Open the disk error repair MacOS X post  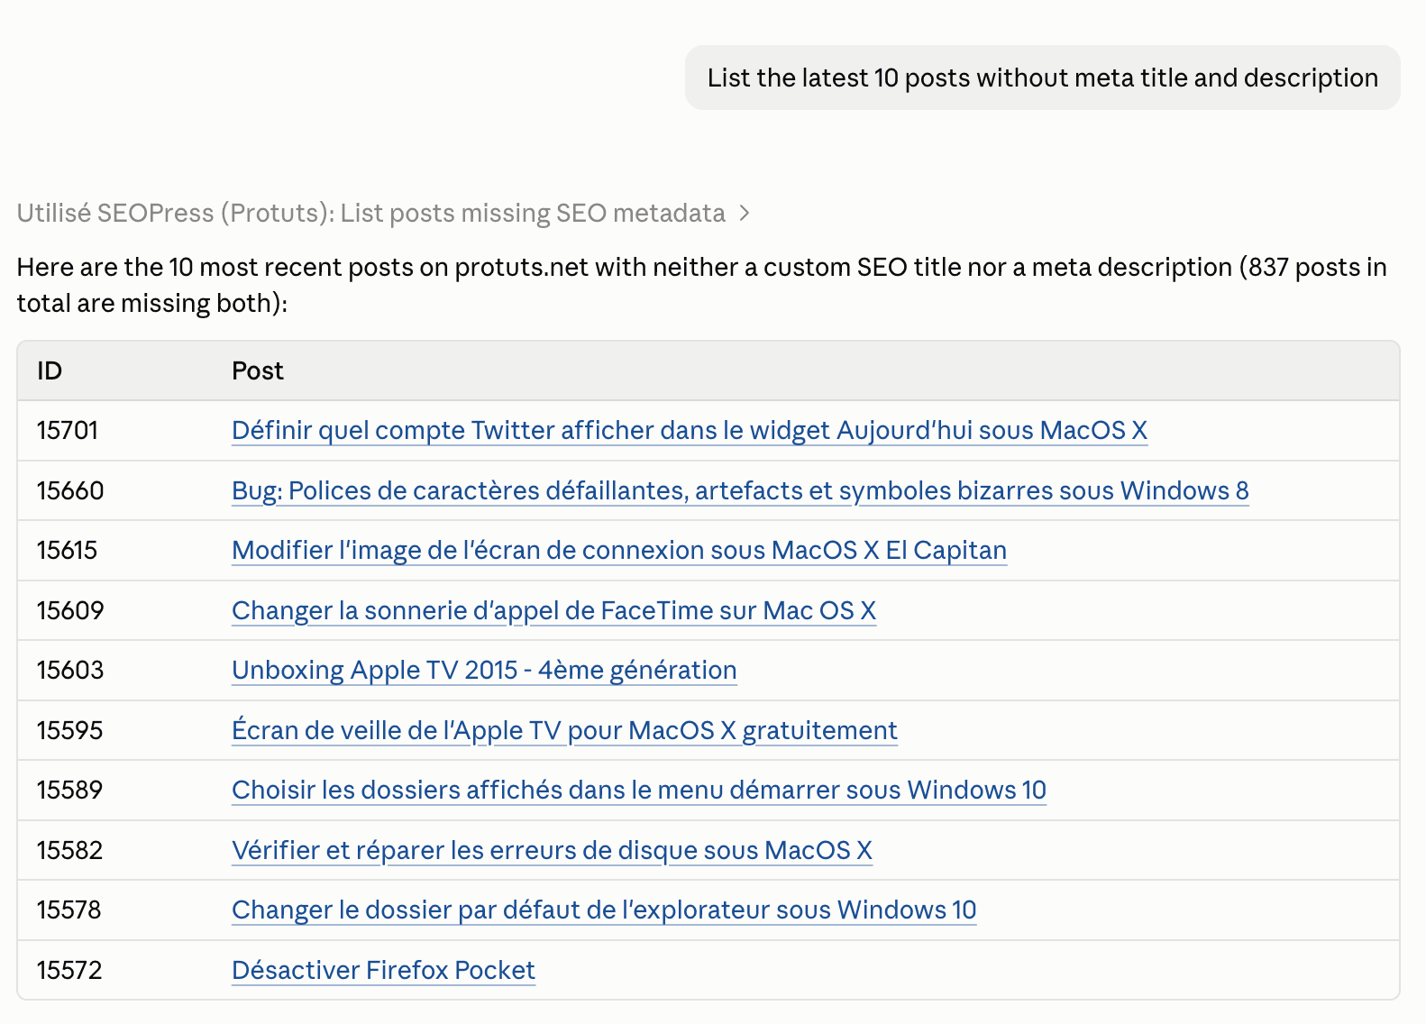(552, 850)
